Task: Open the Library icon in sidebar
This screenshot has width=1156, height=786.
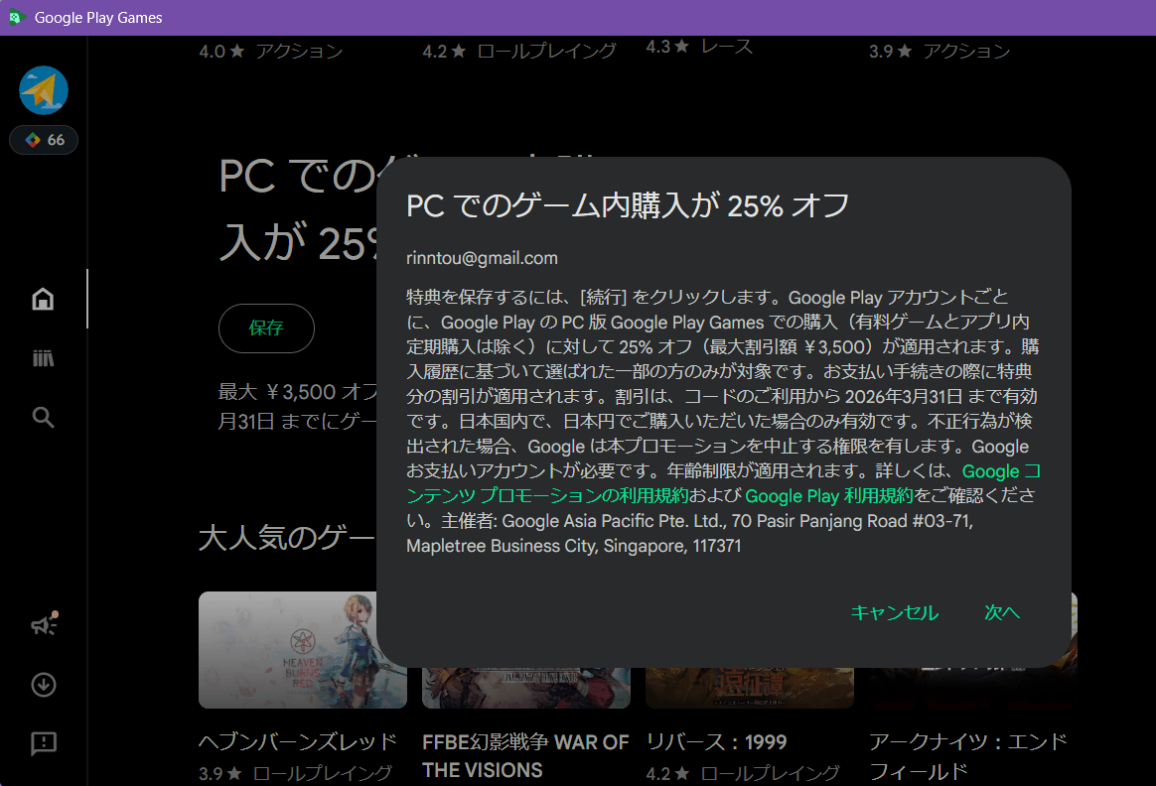Action: (43, 358)
